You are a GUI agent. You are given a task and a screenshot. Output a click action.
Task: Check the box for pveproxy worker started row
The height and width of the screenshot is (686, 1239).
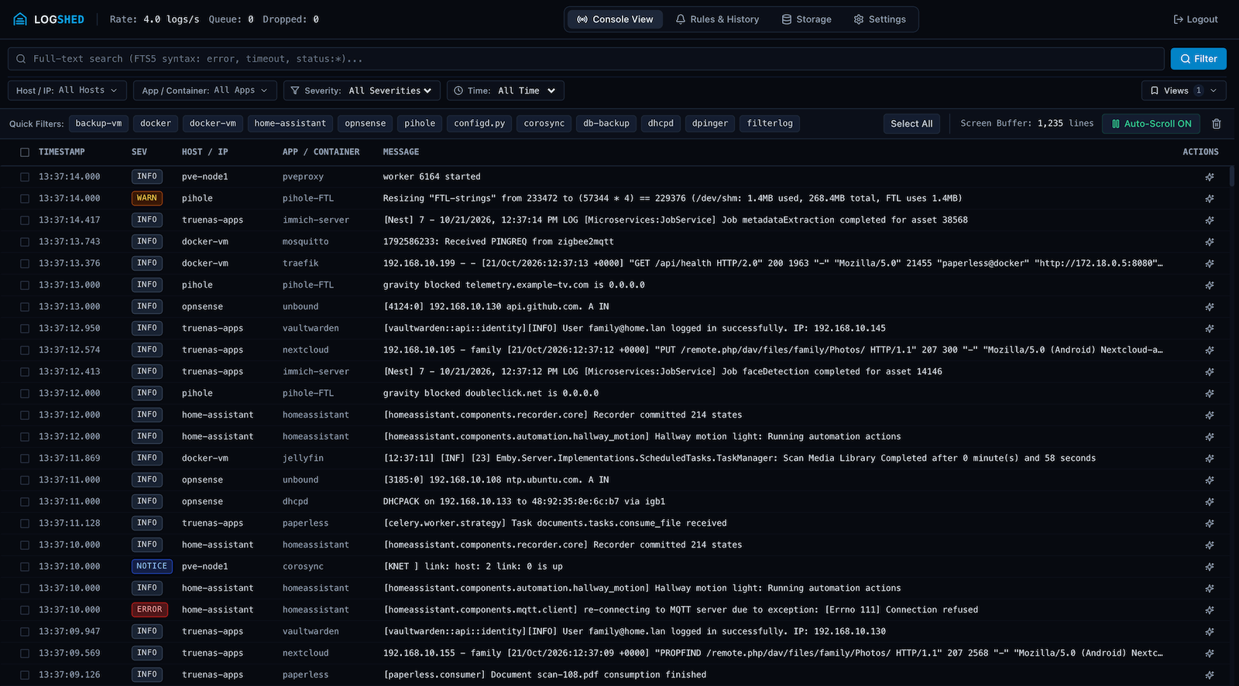click(25, 177)
